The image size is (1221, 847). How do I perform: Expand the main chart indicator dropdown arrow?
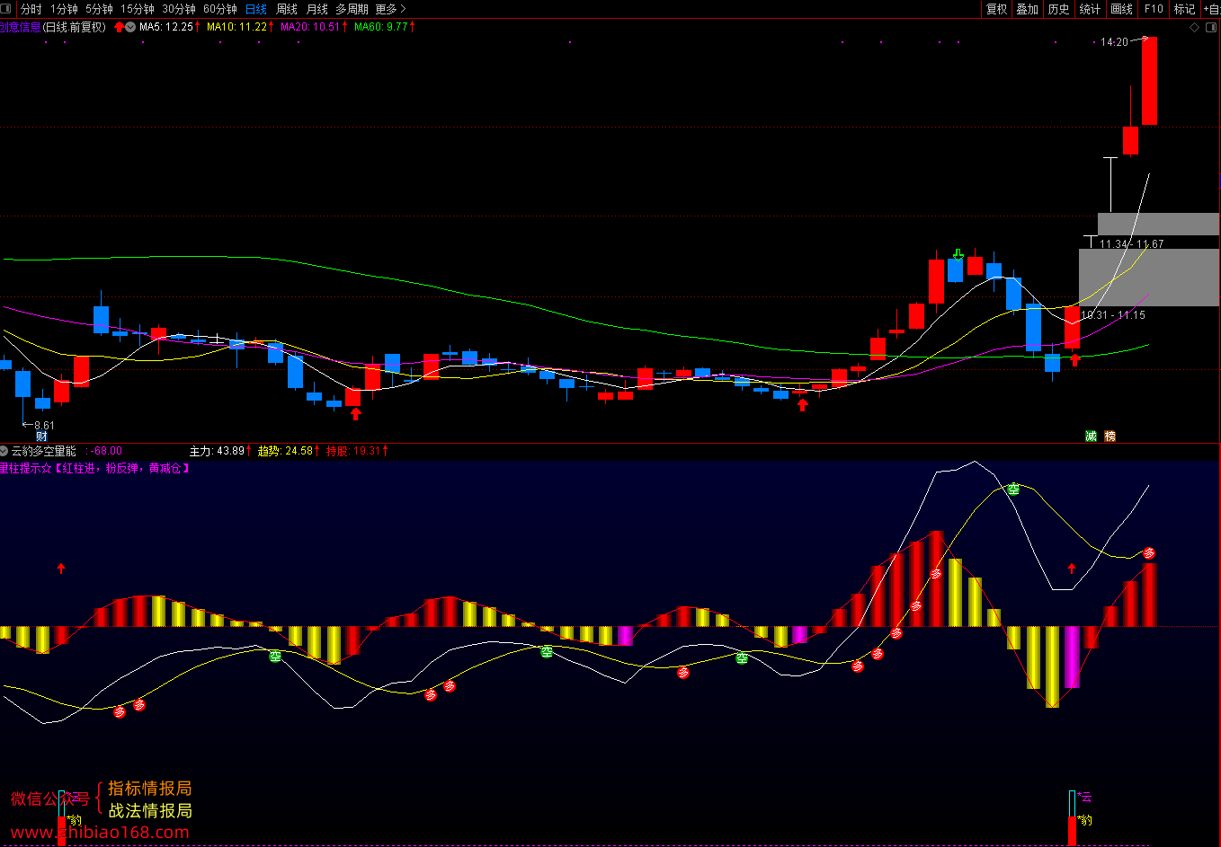click(130, 27)
